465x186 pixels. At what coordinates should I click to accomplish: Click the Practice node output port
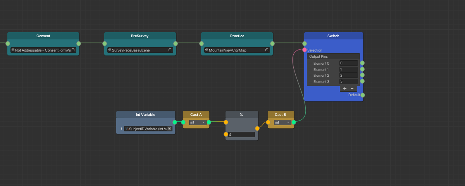[x=272, y=44]
